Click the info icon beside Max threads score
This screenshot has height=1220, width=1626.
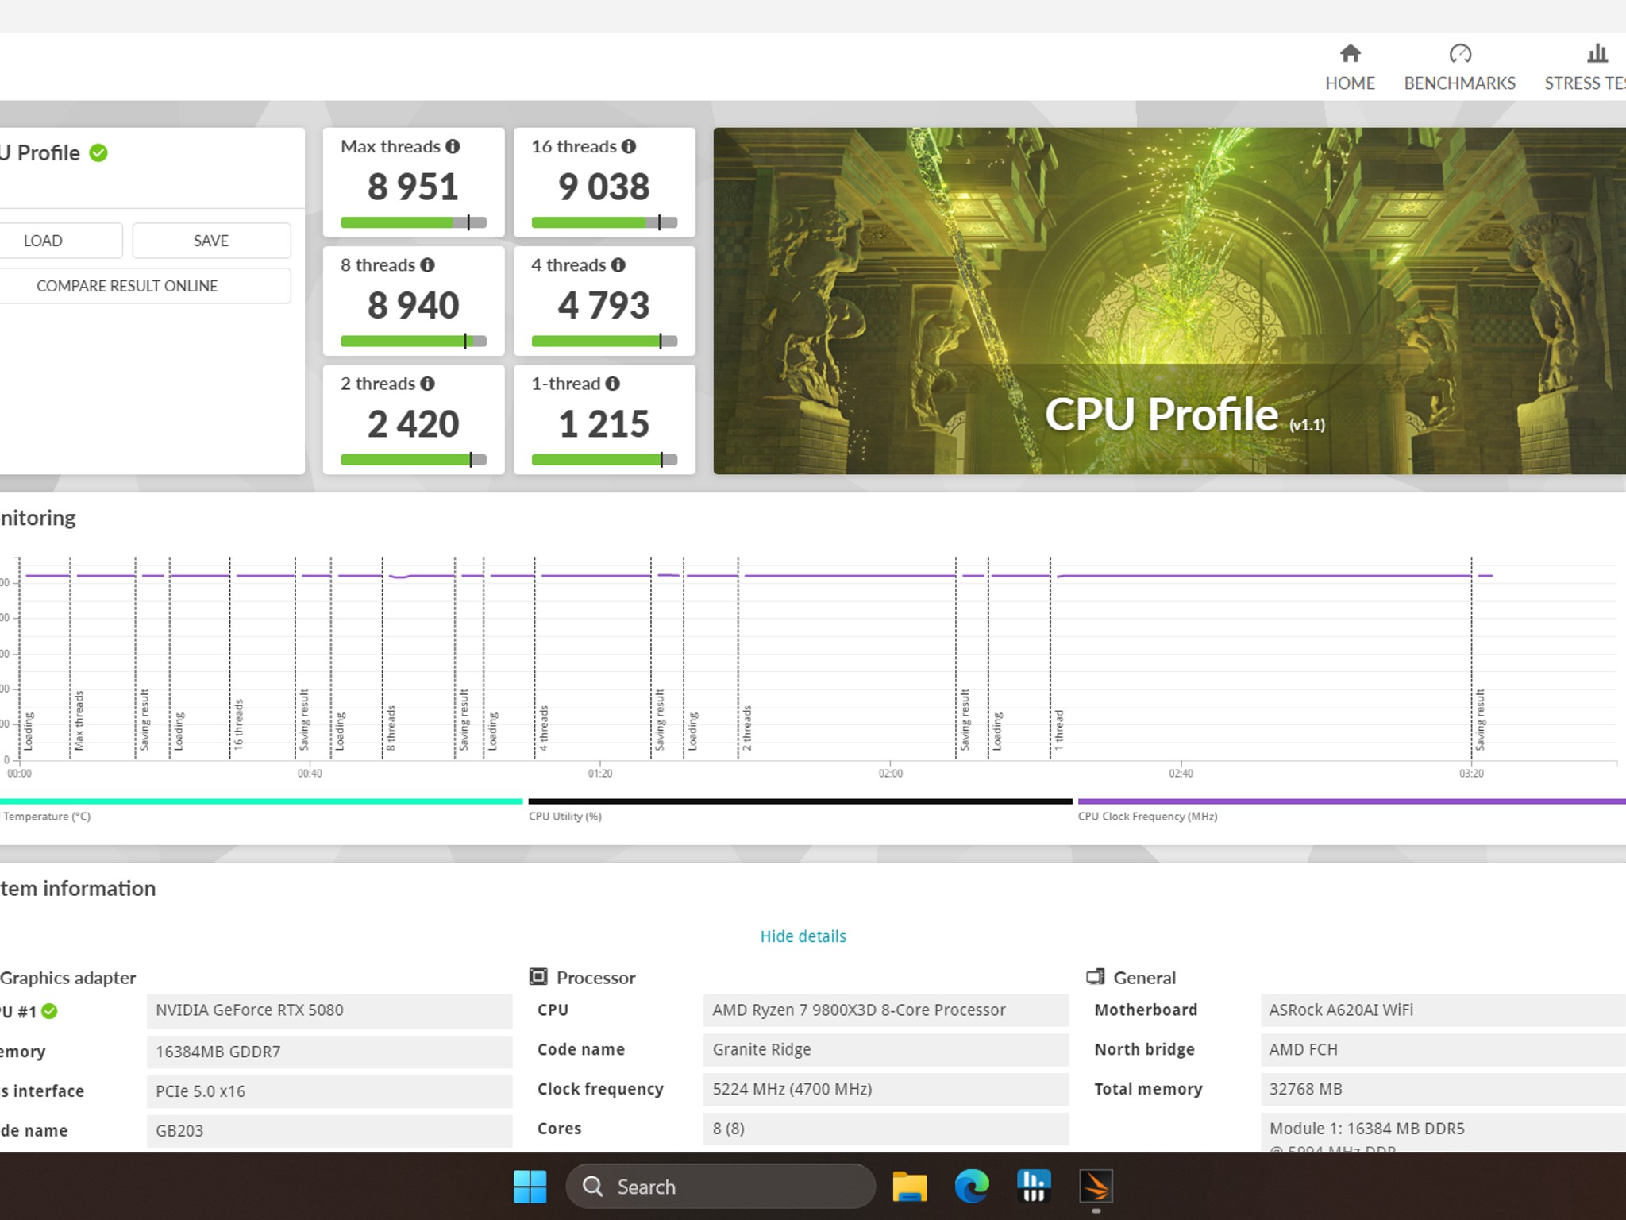(453, 147)
